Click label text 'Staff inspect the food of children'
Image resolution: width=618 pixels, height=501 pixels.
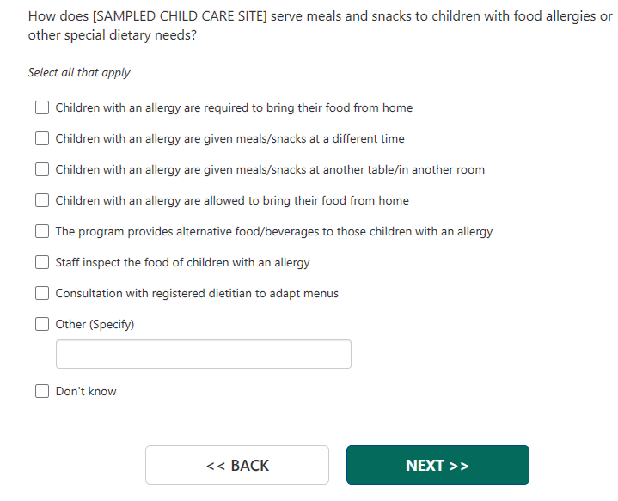pos(182,263)
